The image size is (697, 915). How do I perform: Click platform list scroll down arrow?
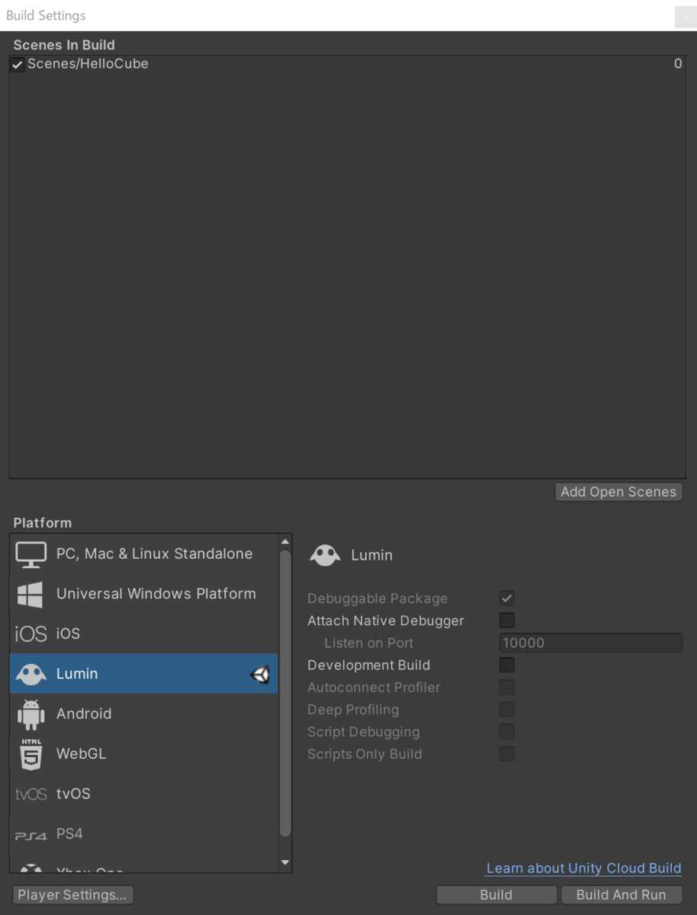tap(285, 863)
